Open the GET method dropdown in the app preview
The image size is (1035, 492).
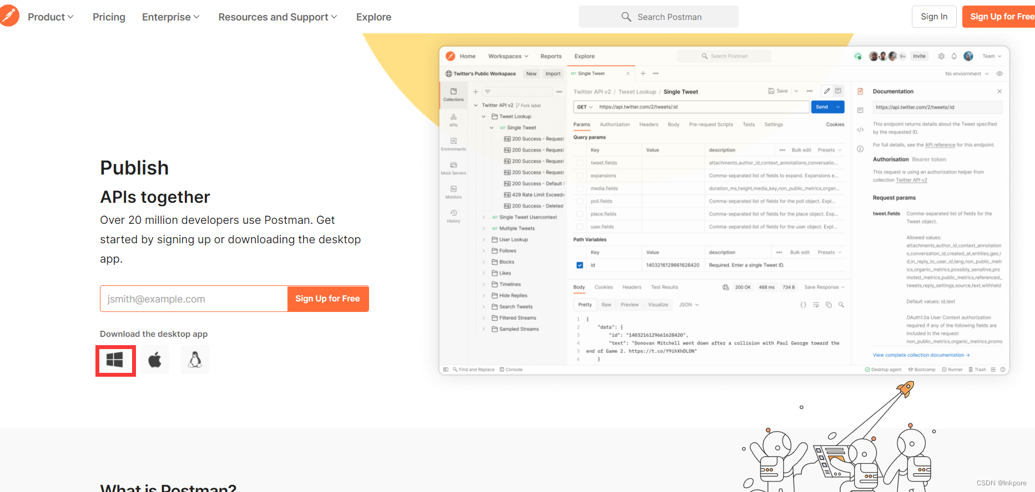(584, 107)
